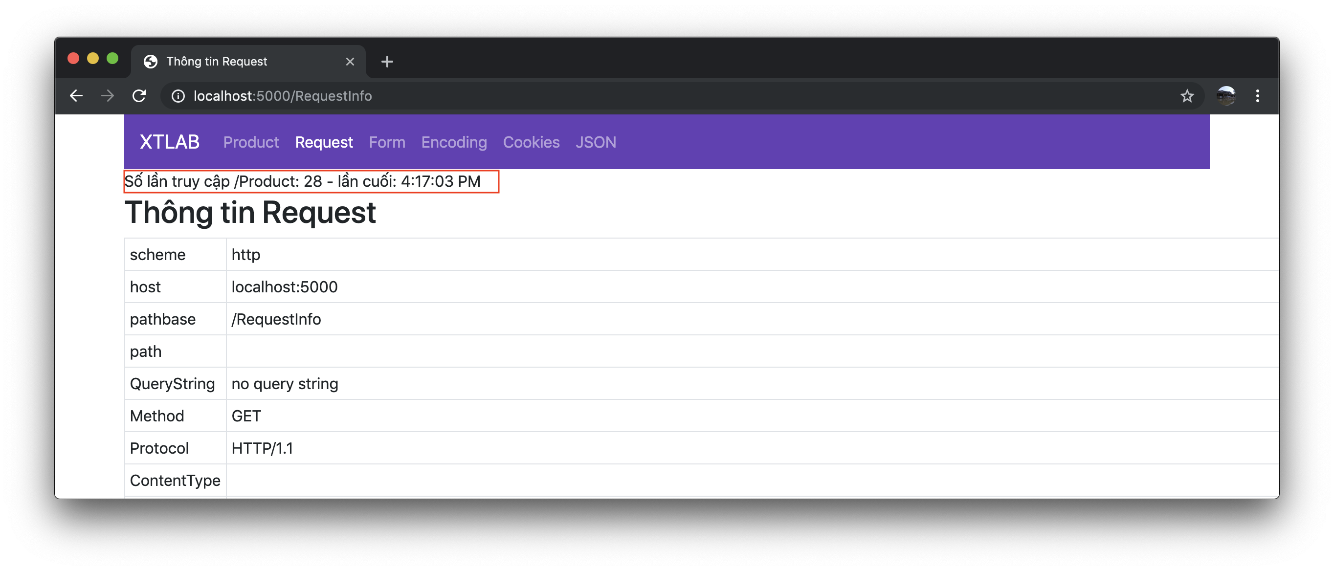Click the XTLAB brand link
1334x571 pixels.
(x=169, y=142)
